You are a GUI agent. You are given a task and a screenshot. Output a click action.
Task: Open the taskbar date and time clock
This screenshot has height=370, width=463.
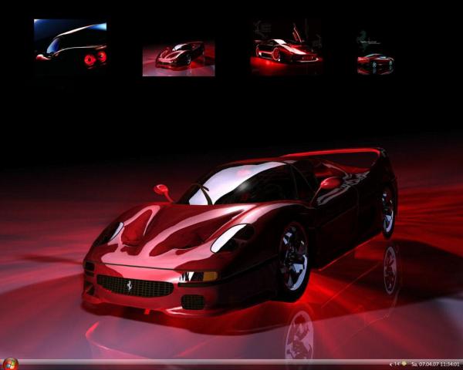coord(435,365)
